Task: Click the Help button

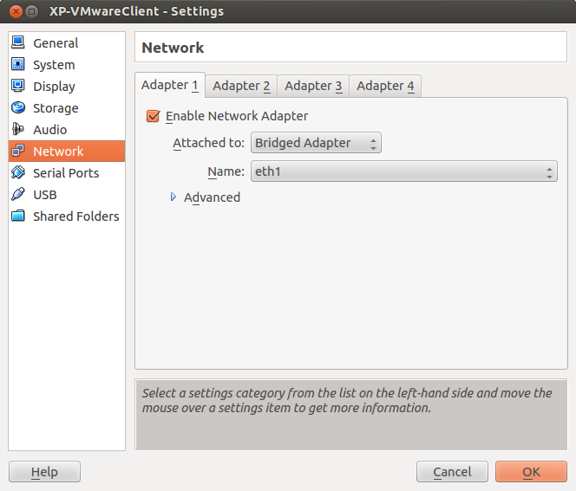Action: [x=44, y=472]
